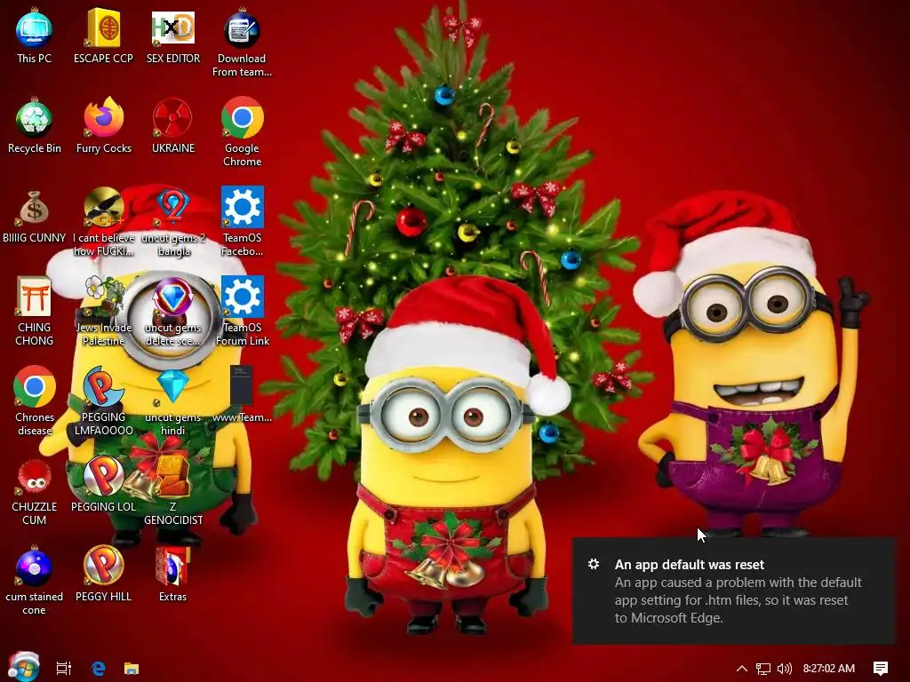The width and height of the screenshot is (910, 682).
Task: Select the red fuzzy Chuzzle game icon
Action: (35, 492)
